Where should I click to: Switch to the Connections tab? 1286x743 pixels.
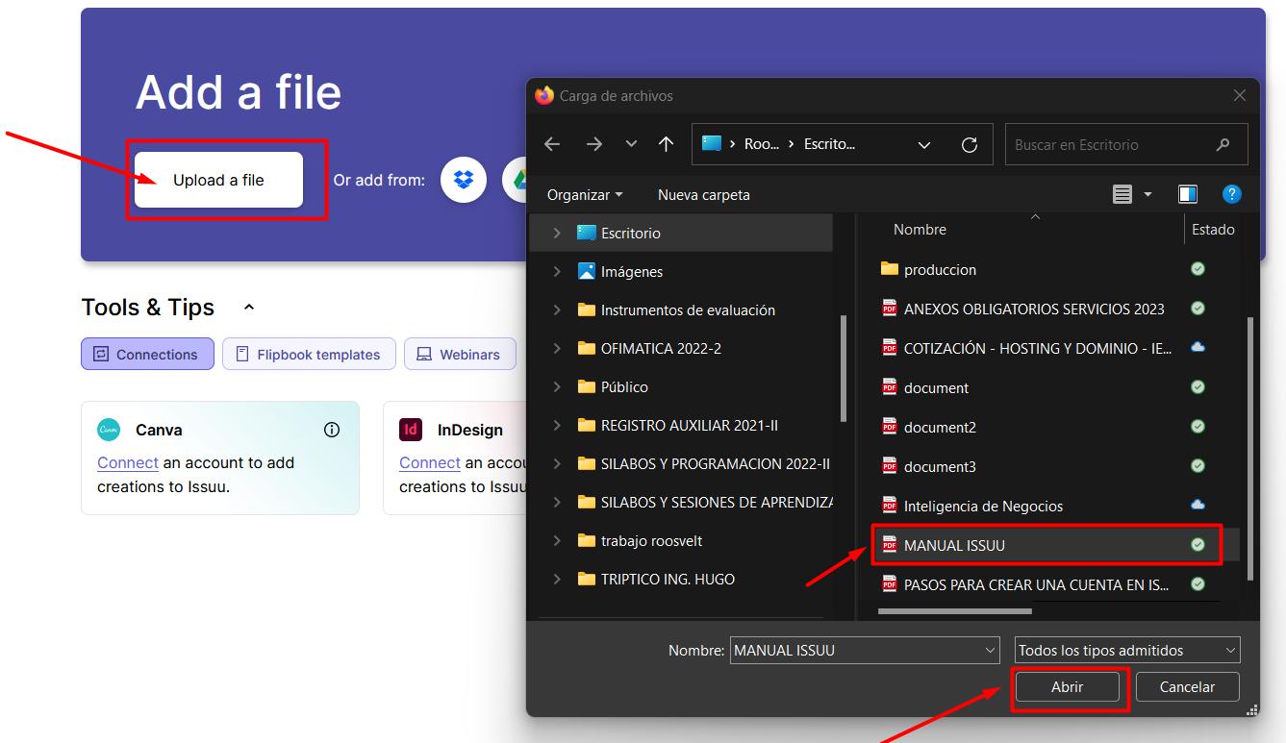pos(147,354)
